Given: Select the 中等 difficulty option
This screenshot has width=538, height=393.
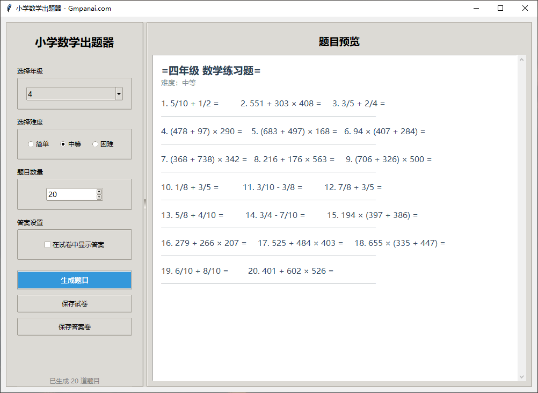Looking at the screenshot, I should 62,144.
